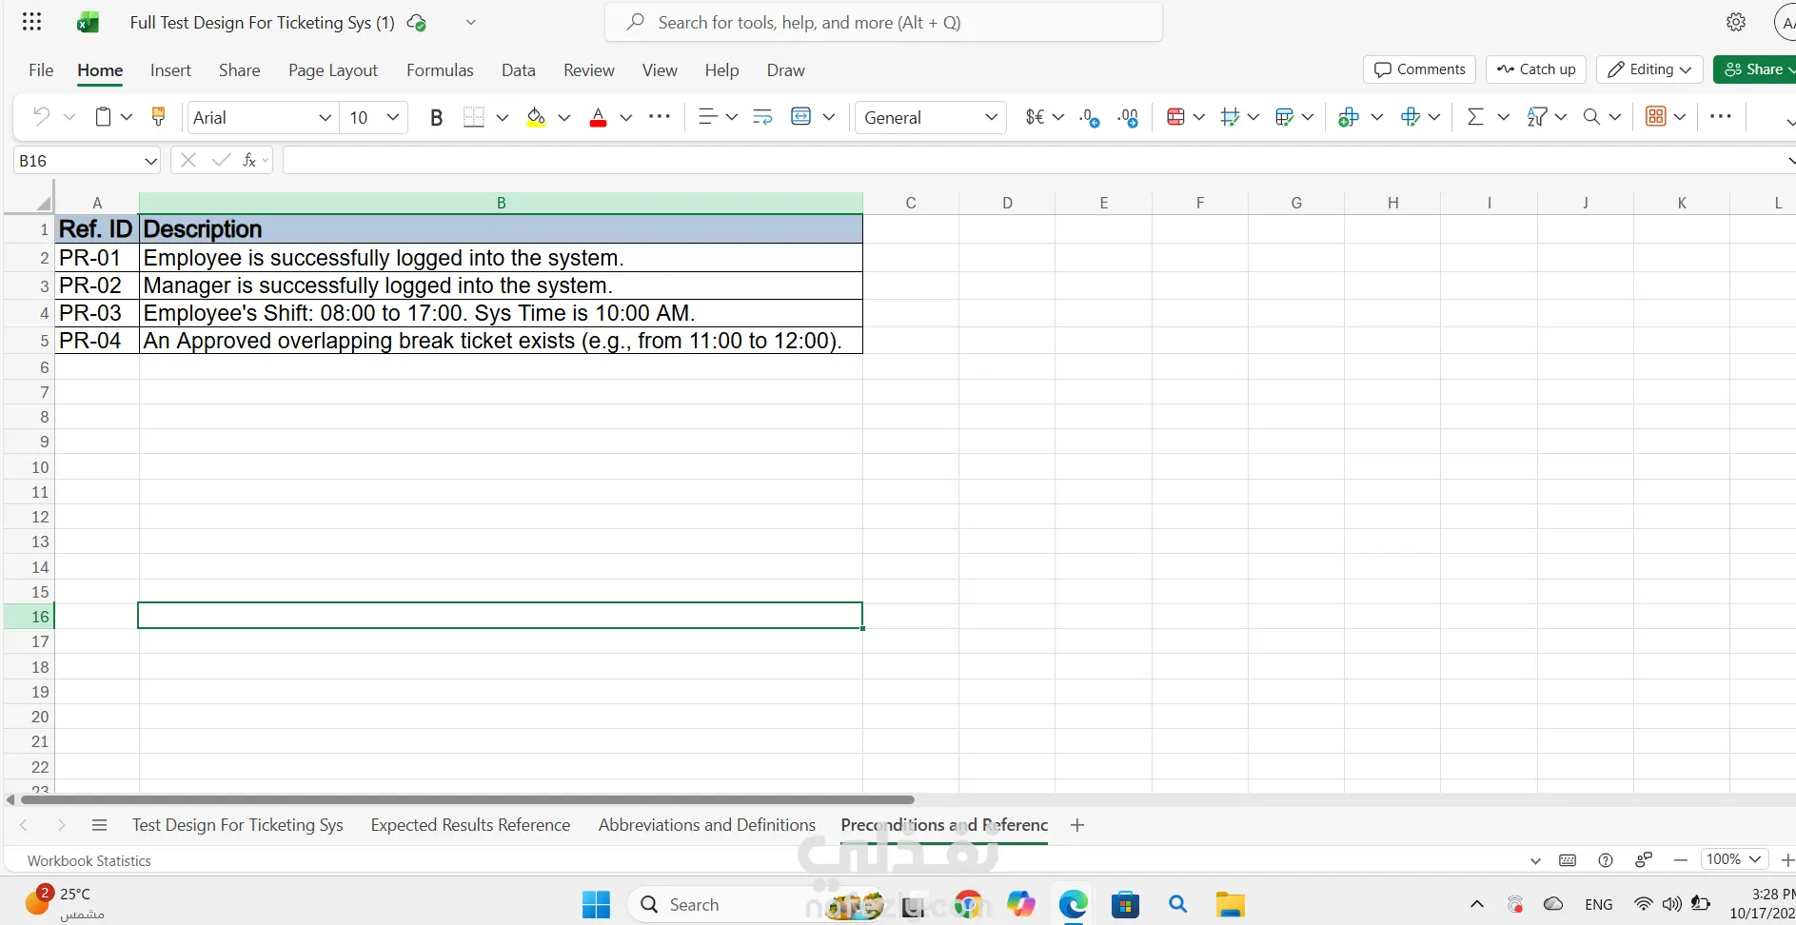Viewport: 1796px width, 925px height.
Task: Click the Insert cells icon
Action: (1348, 117)
